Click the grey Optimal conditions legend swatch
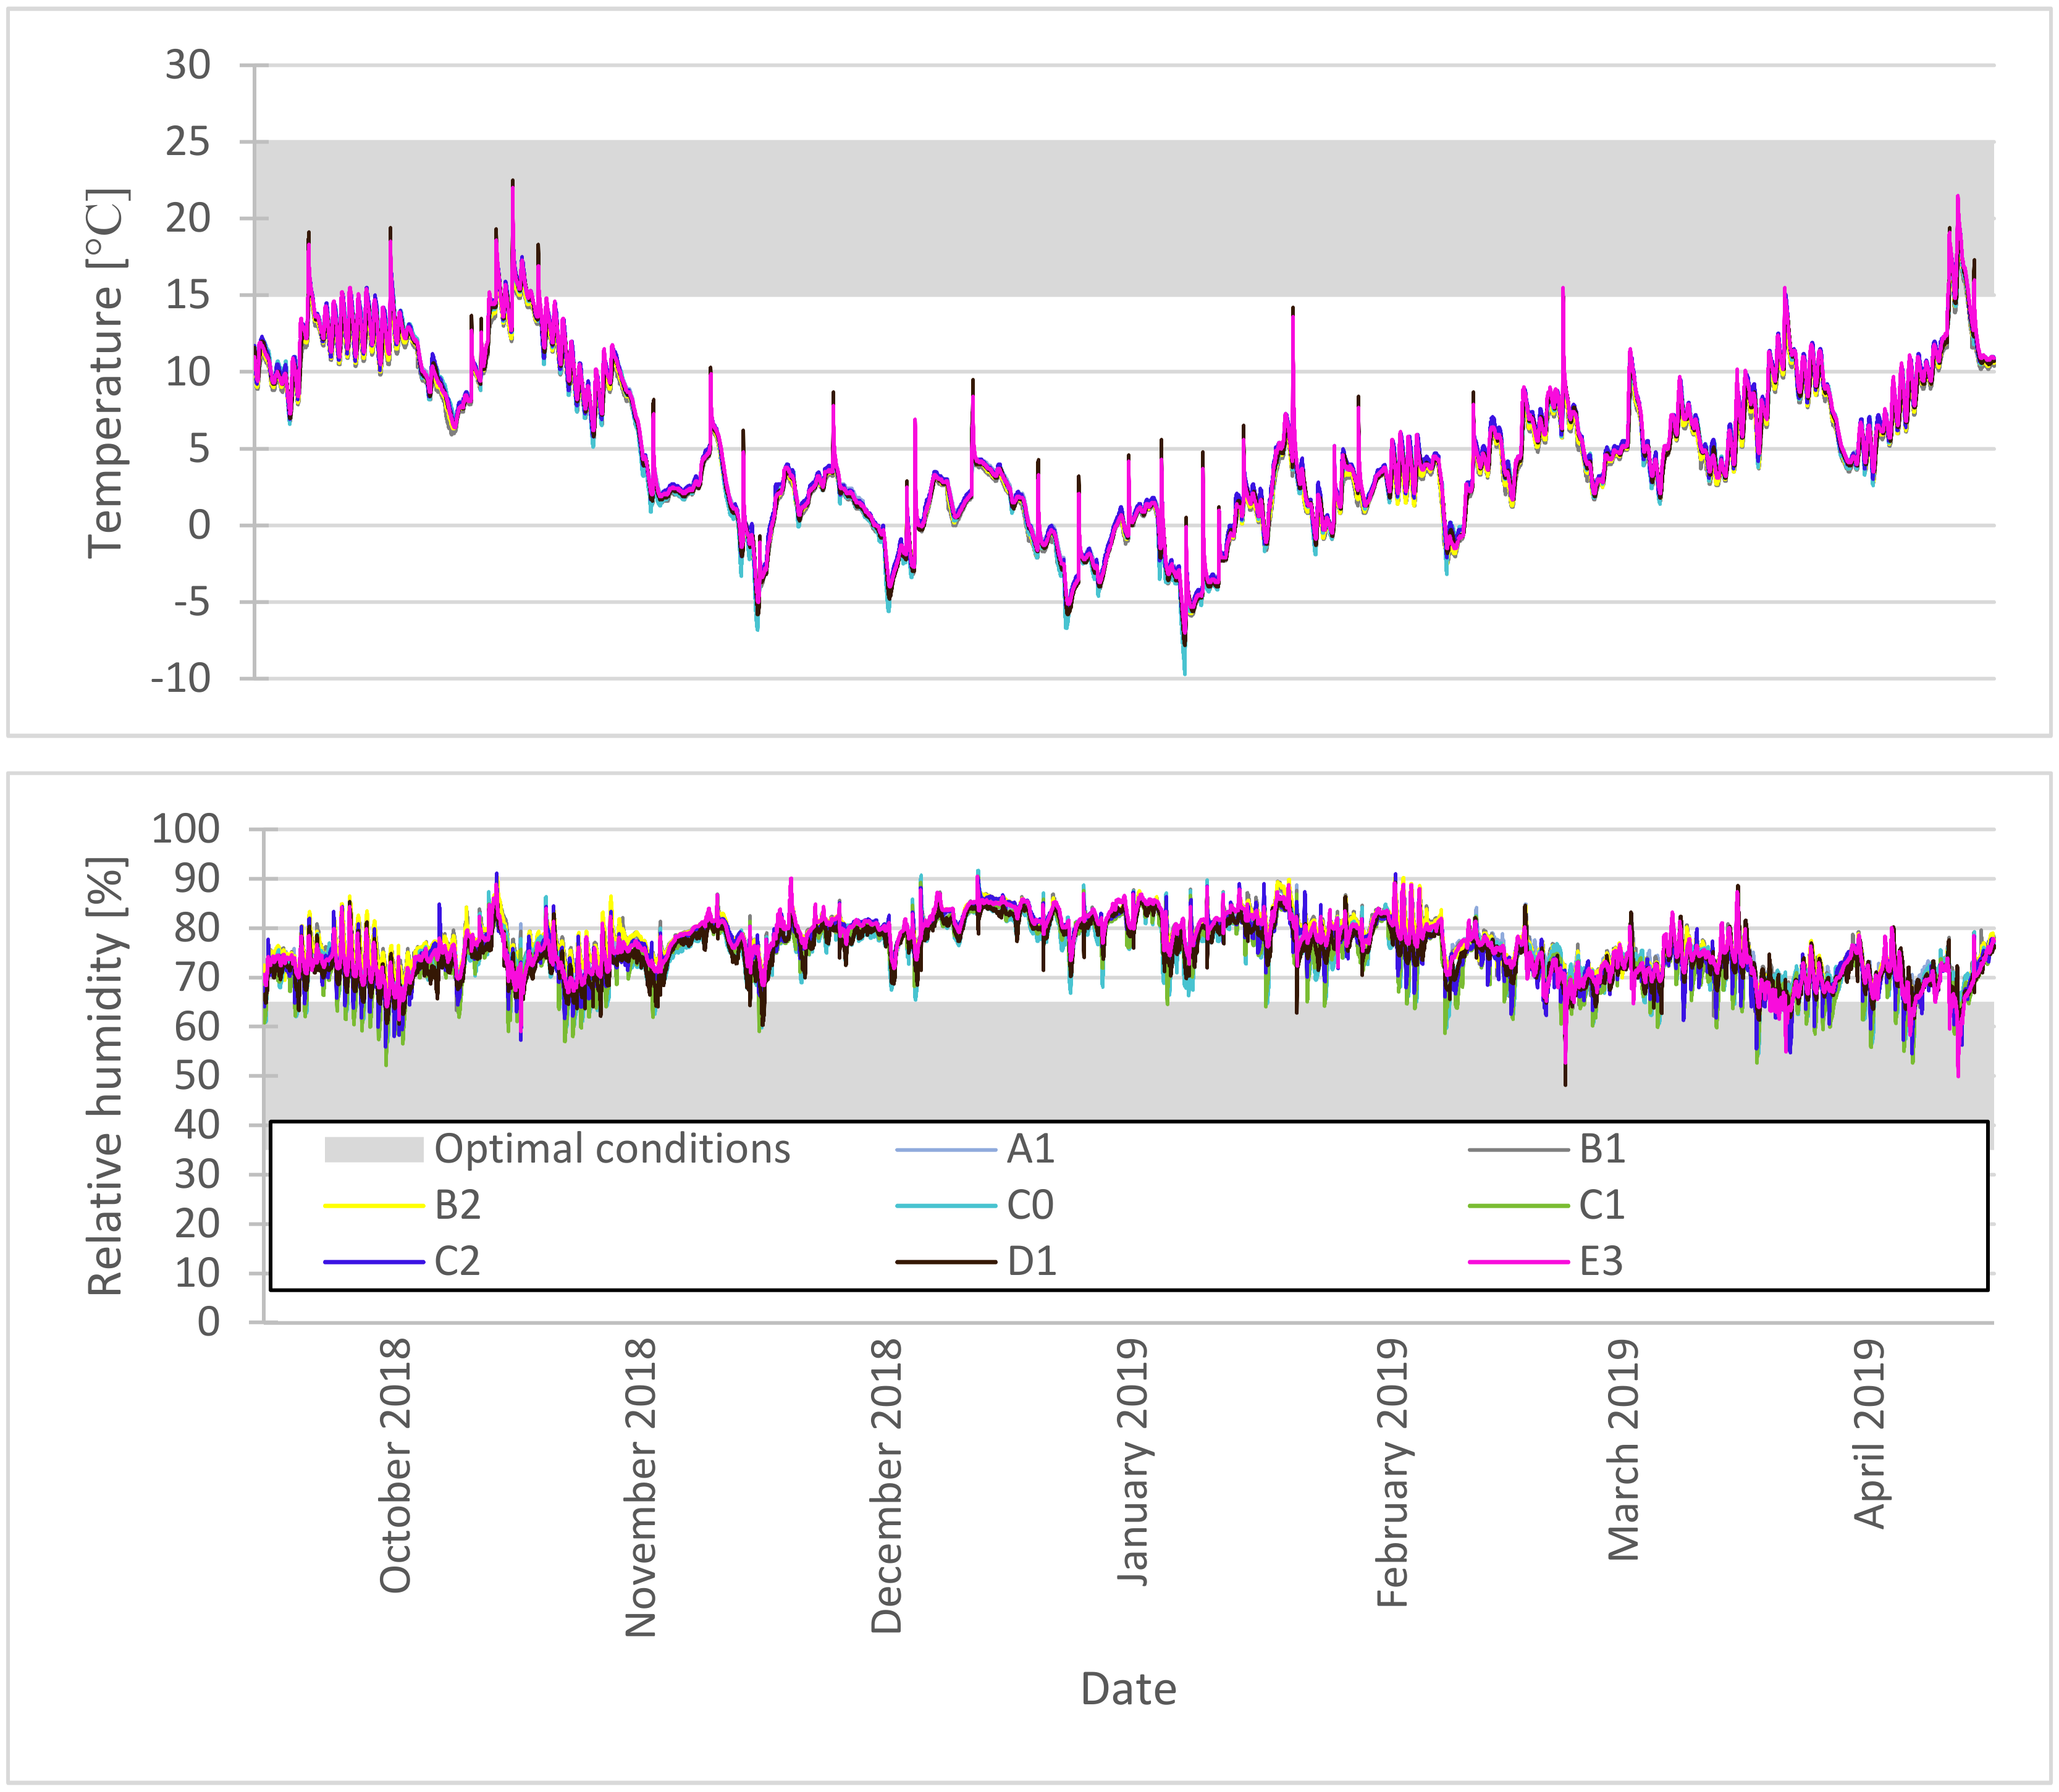This screenshot has width=2059, height=1792. (x=374, y=1150)
